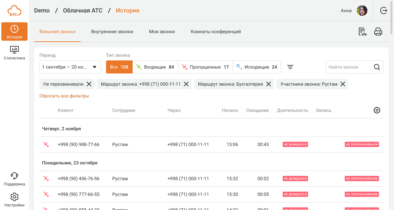This screenshot has width=394, height=210.
Task: Click the printer icon
Action: point(378,32)
